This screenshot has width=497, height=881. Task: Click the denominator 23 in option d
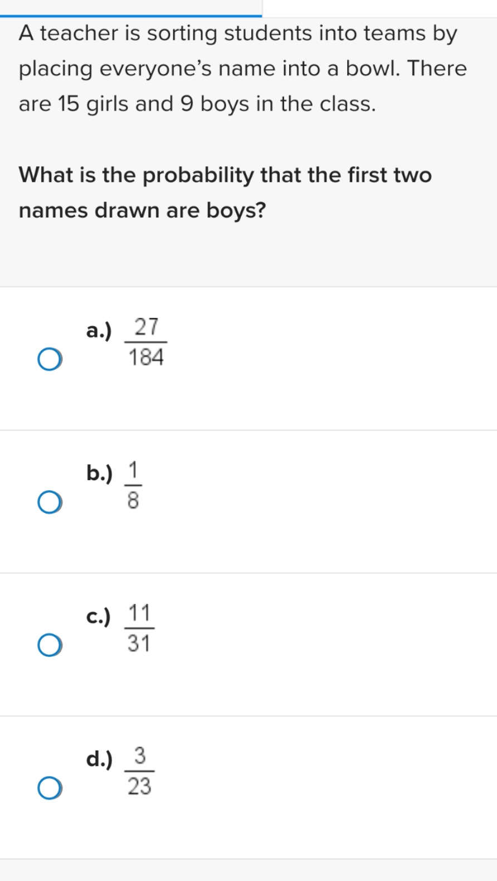139,786
